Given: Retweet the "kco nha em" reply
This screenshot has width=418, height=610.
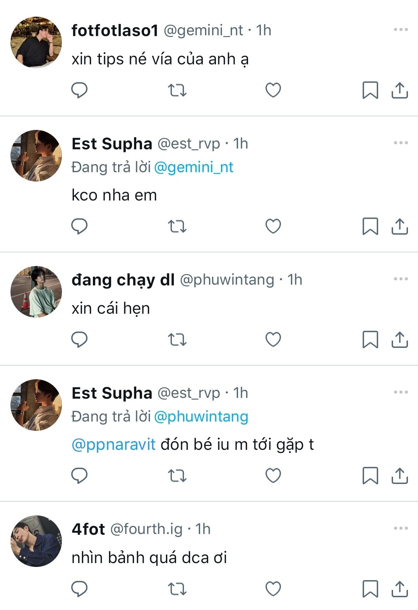Looking at the screenshot, I should pos(177,226).
